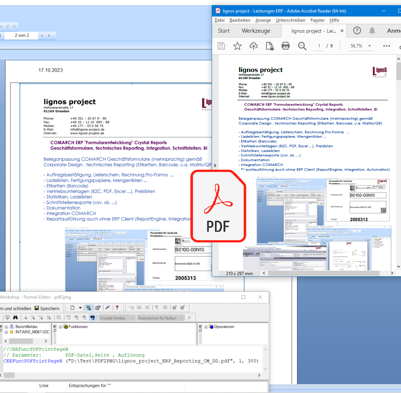Click the tree pane horizontal scrollbar thumb

[x=21, y=341]
